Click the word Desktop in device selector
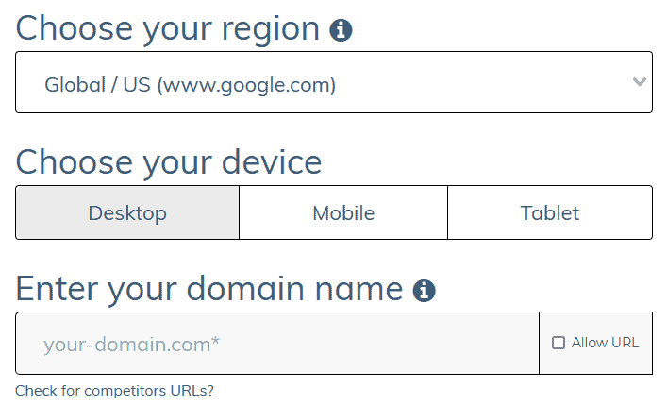The image size is (667, 405). coord(127,212)
